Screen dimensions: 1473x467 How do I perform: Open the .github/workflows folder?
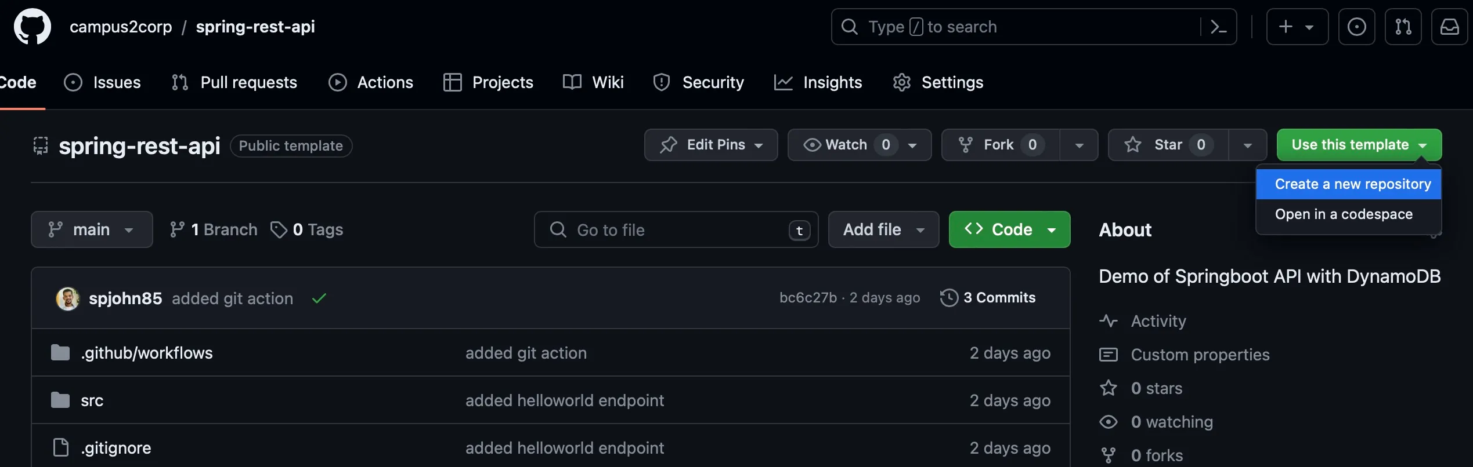(147, 353)
